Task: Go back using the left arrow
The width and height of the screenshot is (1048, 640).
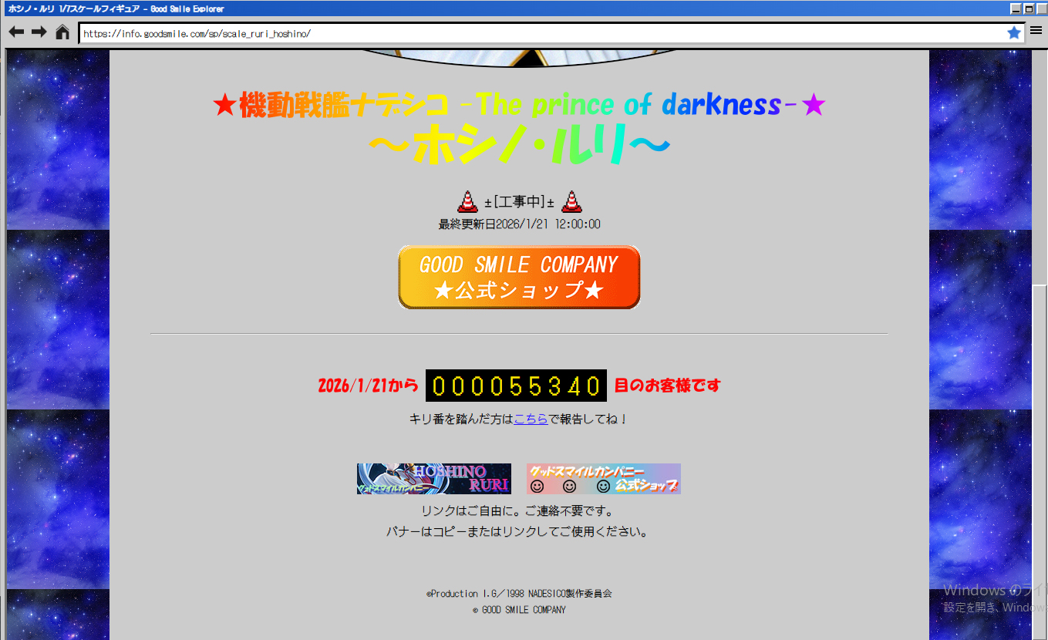Action: [16, 32]
